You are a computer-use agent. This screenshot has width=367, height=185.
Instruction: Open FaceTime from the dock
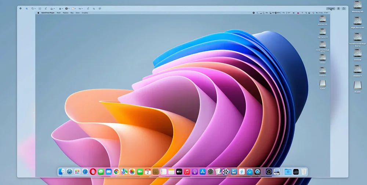click(x=140, y=172)
